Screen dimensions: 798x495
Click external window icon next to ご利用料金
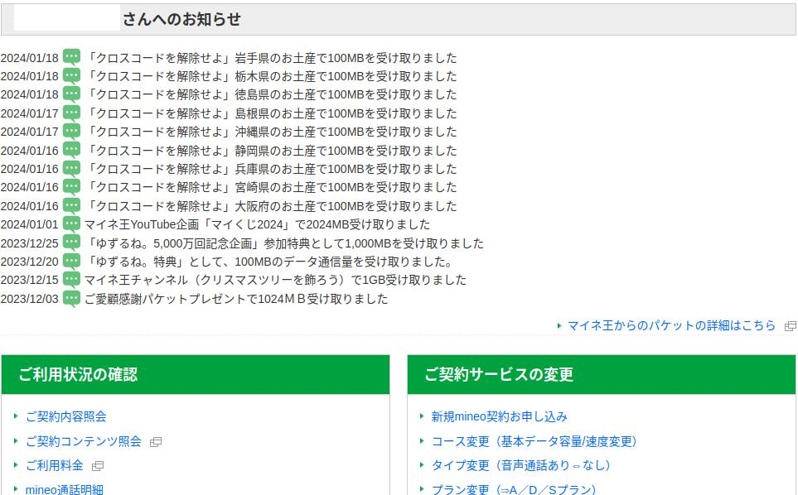pyautogui.click(x=98, y=466)
